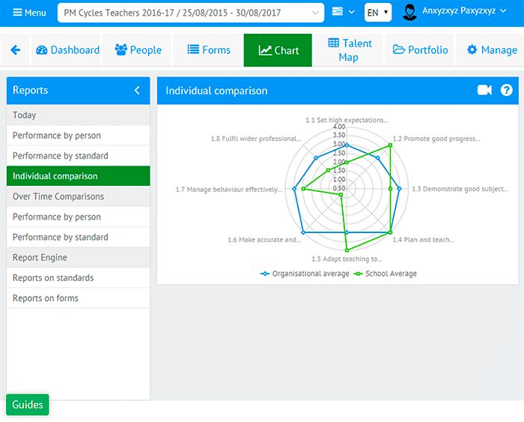
Task: Click the Today section header
Action: pyautogui.click(x=78, y=115)
